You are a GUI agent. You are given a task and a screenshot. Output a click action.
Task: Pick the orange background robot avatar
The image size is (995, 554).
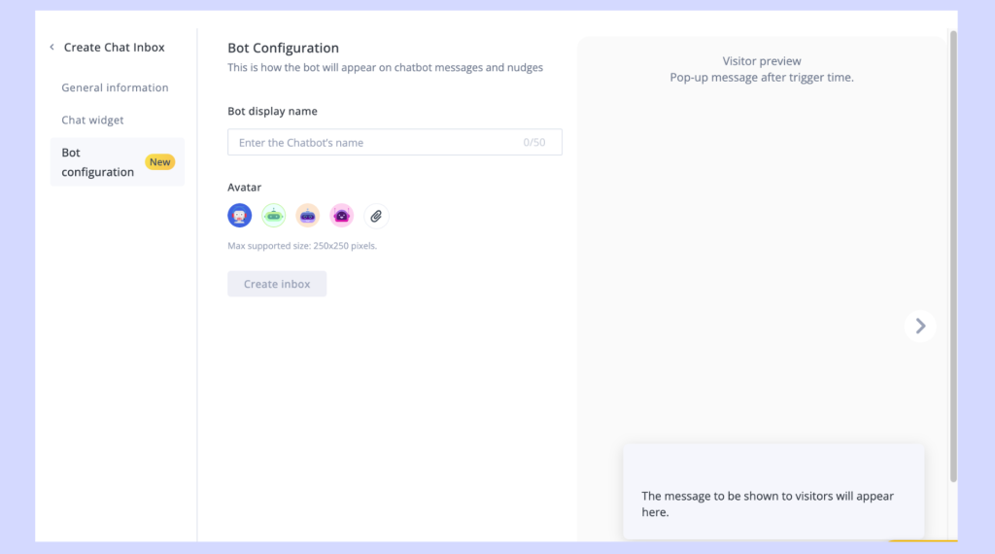coord(308,216)
